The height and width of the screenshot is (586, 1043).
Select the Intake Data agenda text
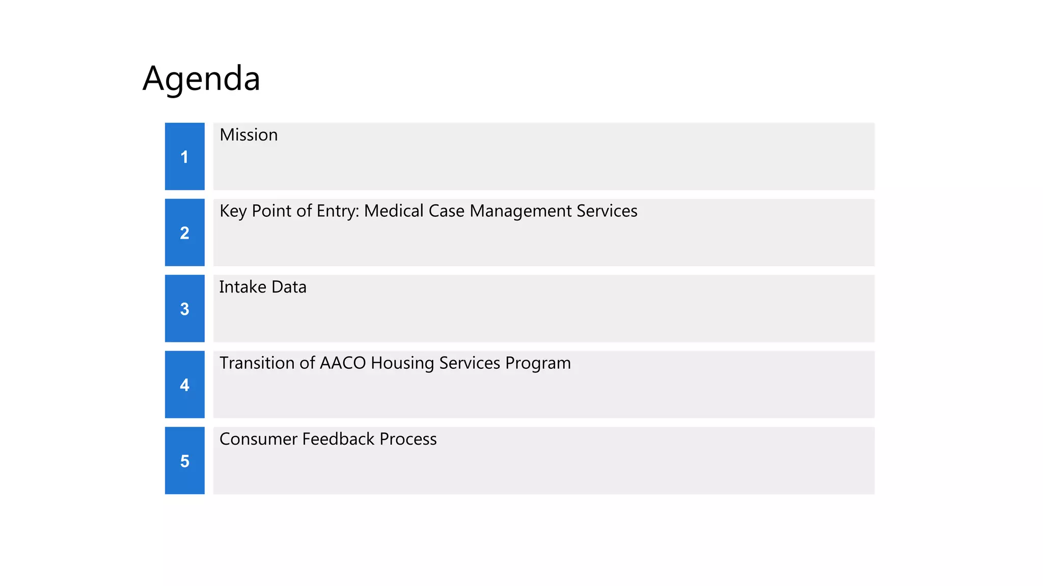coord(263,287)
